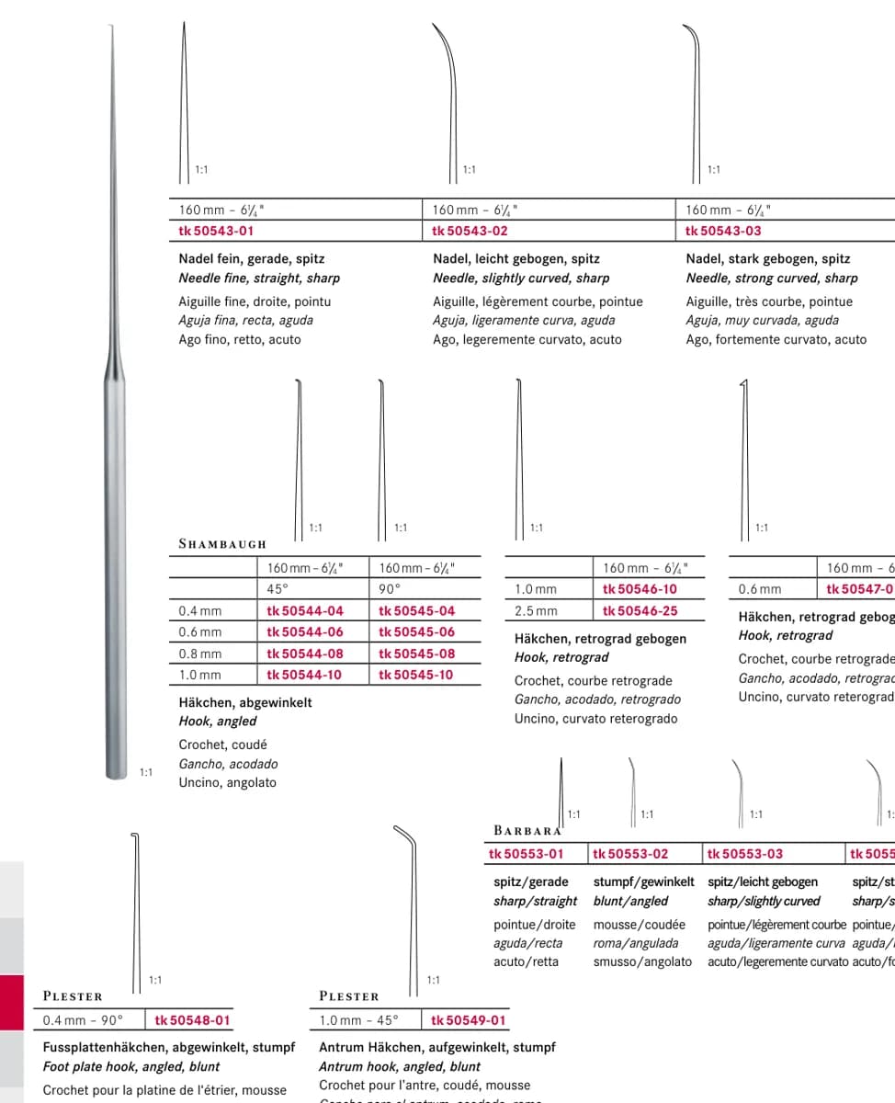Select Barbara code tk 50553-02

point(631,854)
